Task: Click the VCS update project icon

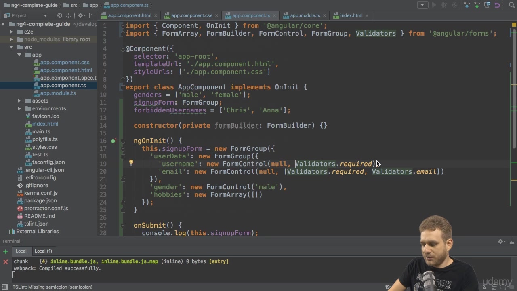Action: pos(467,5)
